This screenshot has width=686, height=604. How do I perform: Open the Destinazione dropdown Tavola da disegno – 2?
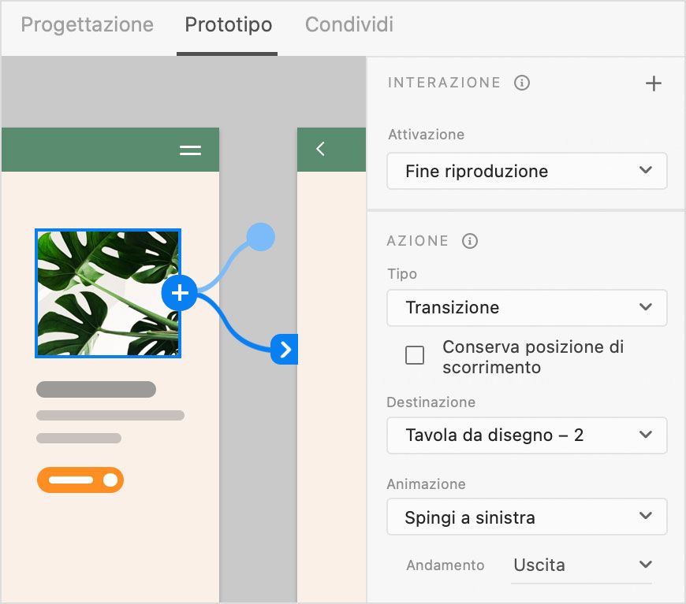[527, 435]
